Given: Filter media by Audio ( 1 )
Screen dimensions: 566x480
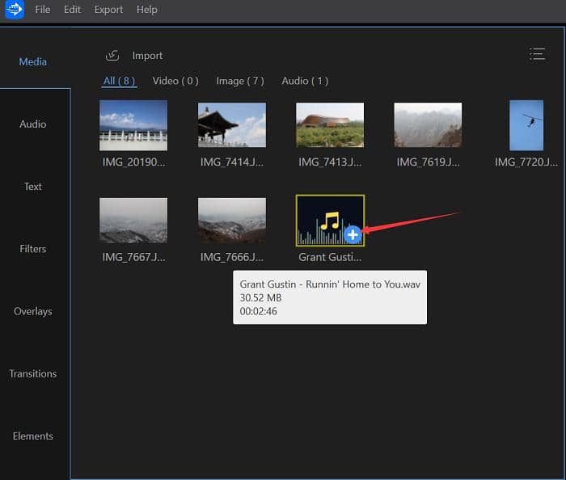Looking at the screenshot, I should (305, 81).
